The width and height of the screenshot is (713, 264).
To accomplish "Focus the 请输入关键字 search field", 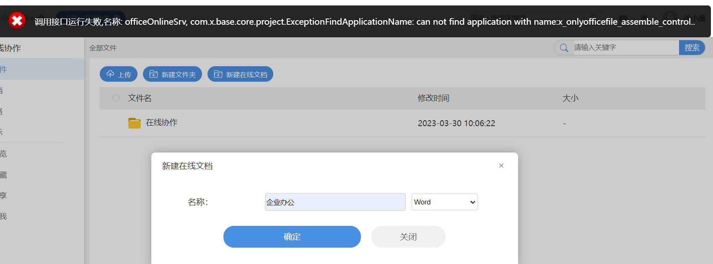I will [625, 48].
